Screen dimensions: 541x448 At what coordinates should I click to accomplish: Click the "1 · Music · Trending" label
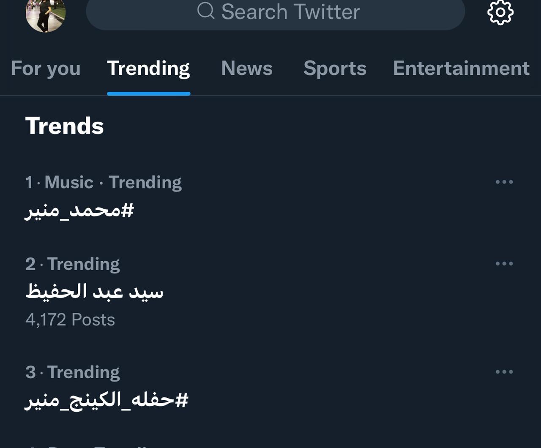click(103, 183)
